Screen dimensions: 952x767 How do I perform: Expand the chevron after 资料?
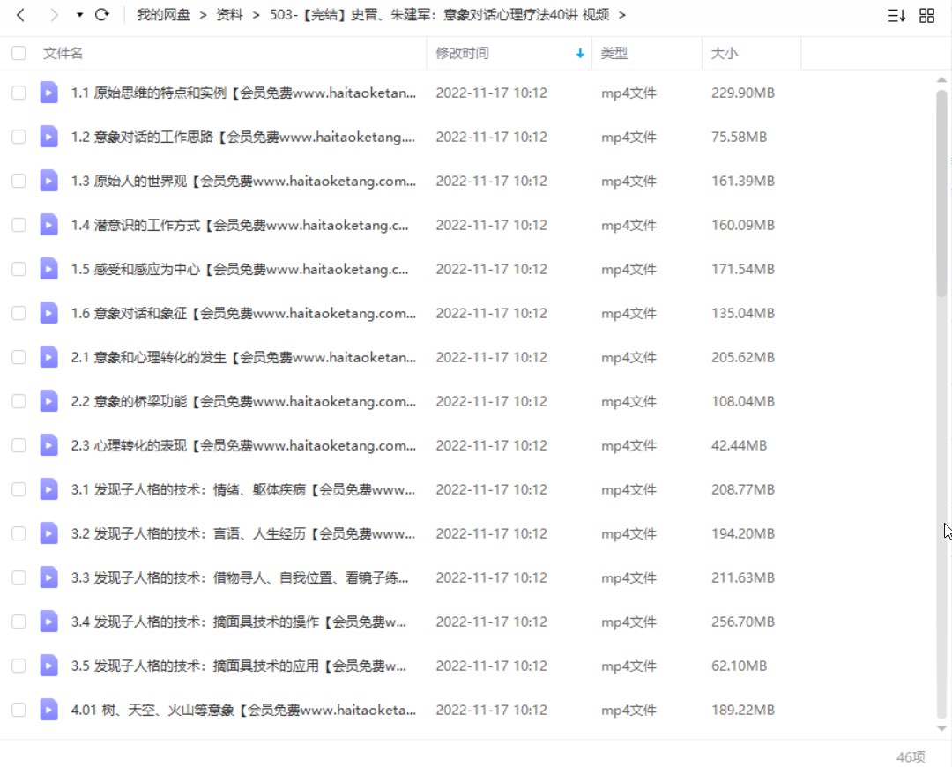tap(256, 15)
